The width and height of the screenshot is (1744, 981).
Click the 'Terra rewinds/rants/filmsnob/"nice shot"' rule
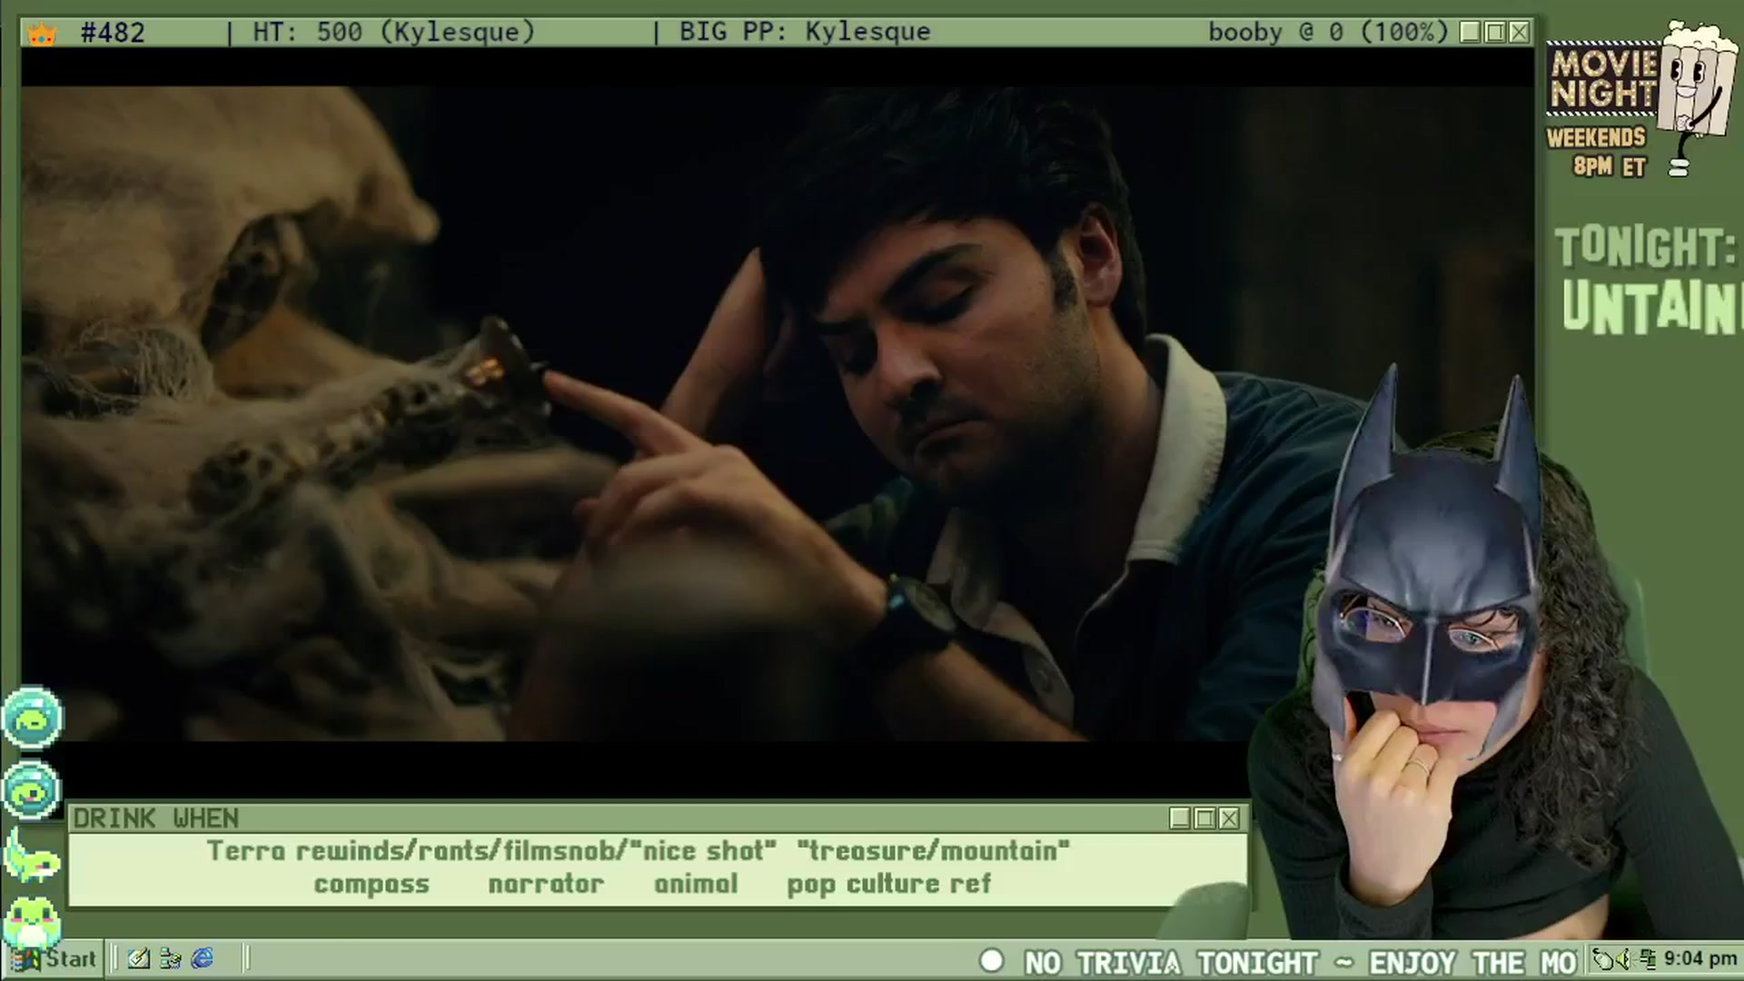tap(491, 851)
